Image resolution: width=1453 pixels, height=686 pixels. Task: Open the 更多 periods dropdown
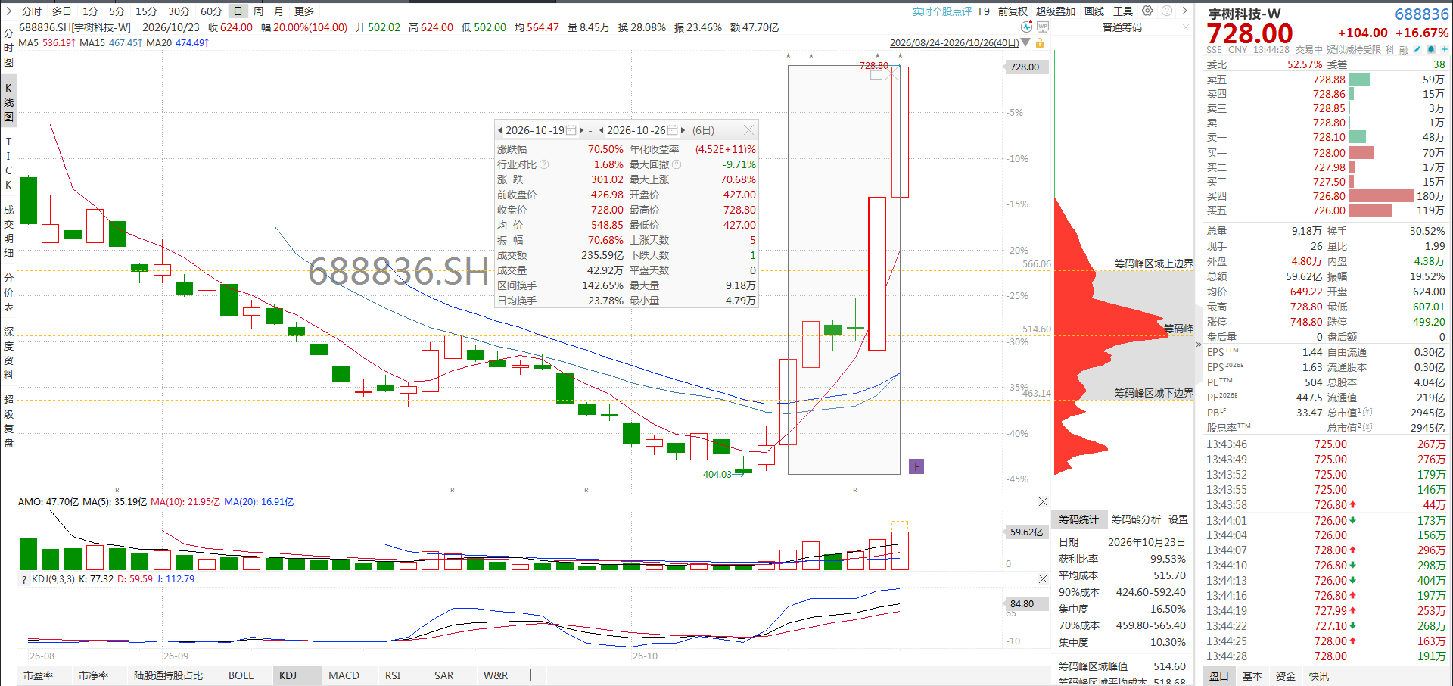coord(304,11)
